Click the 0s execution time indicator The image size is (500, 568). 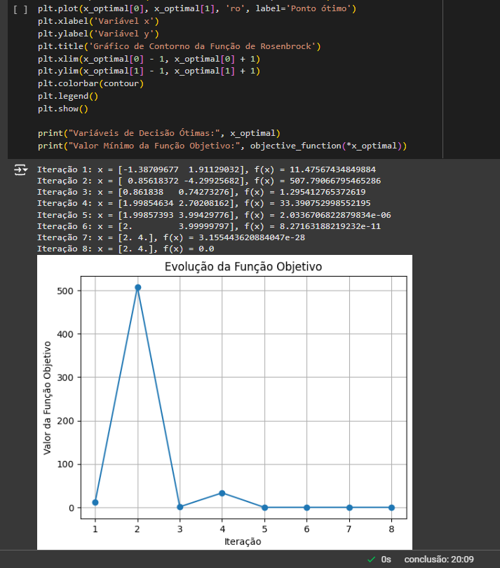click(x=386, y=559)
